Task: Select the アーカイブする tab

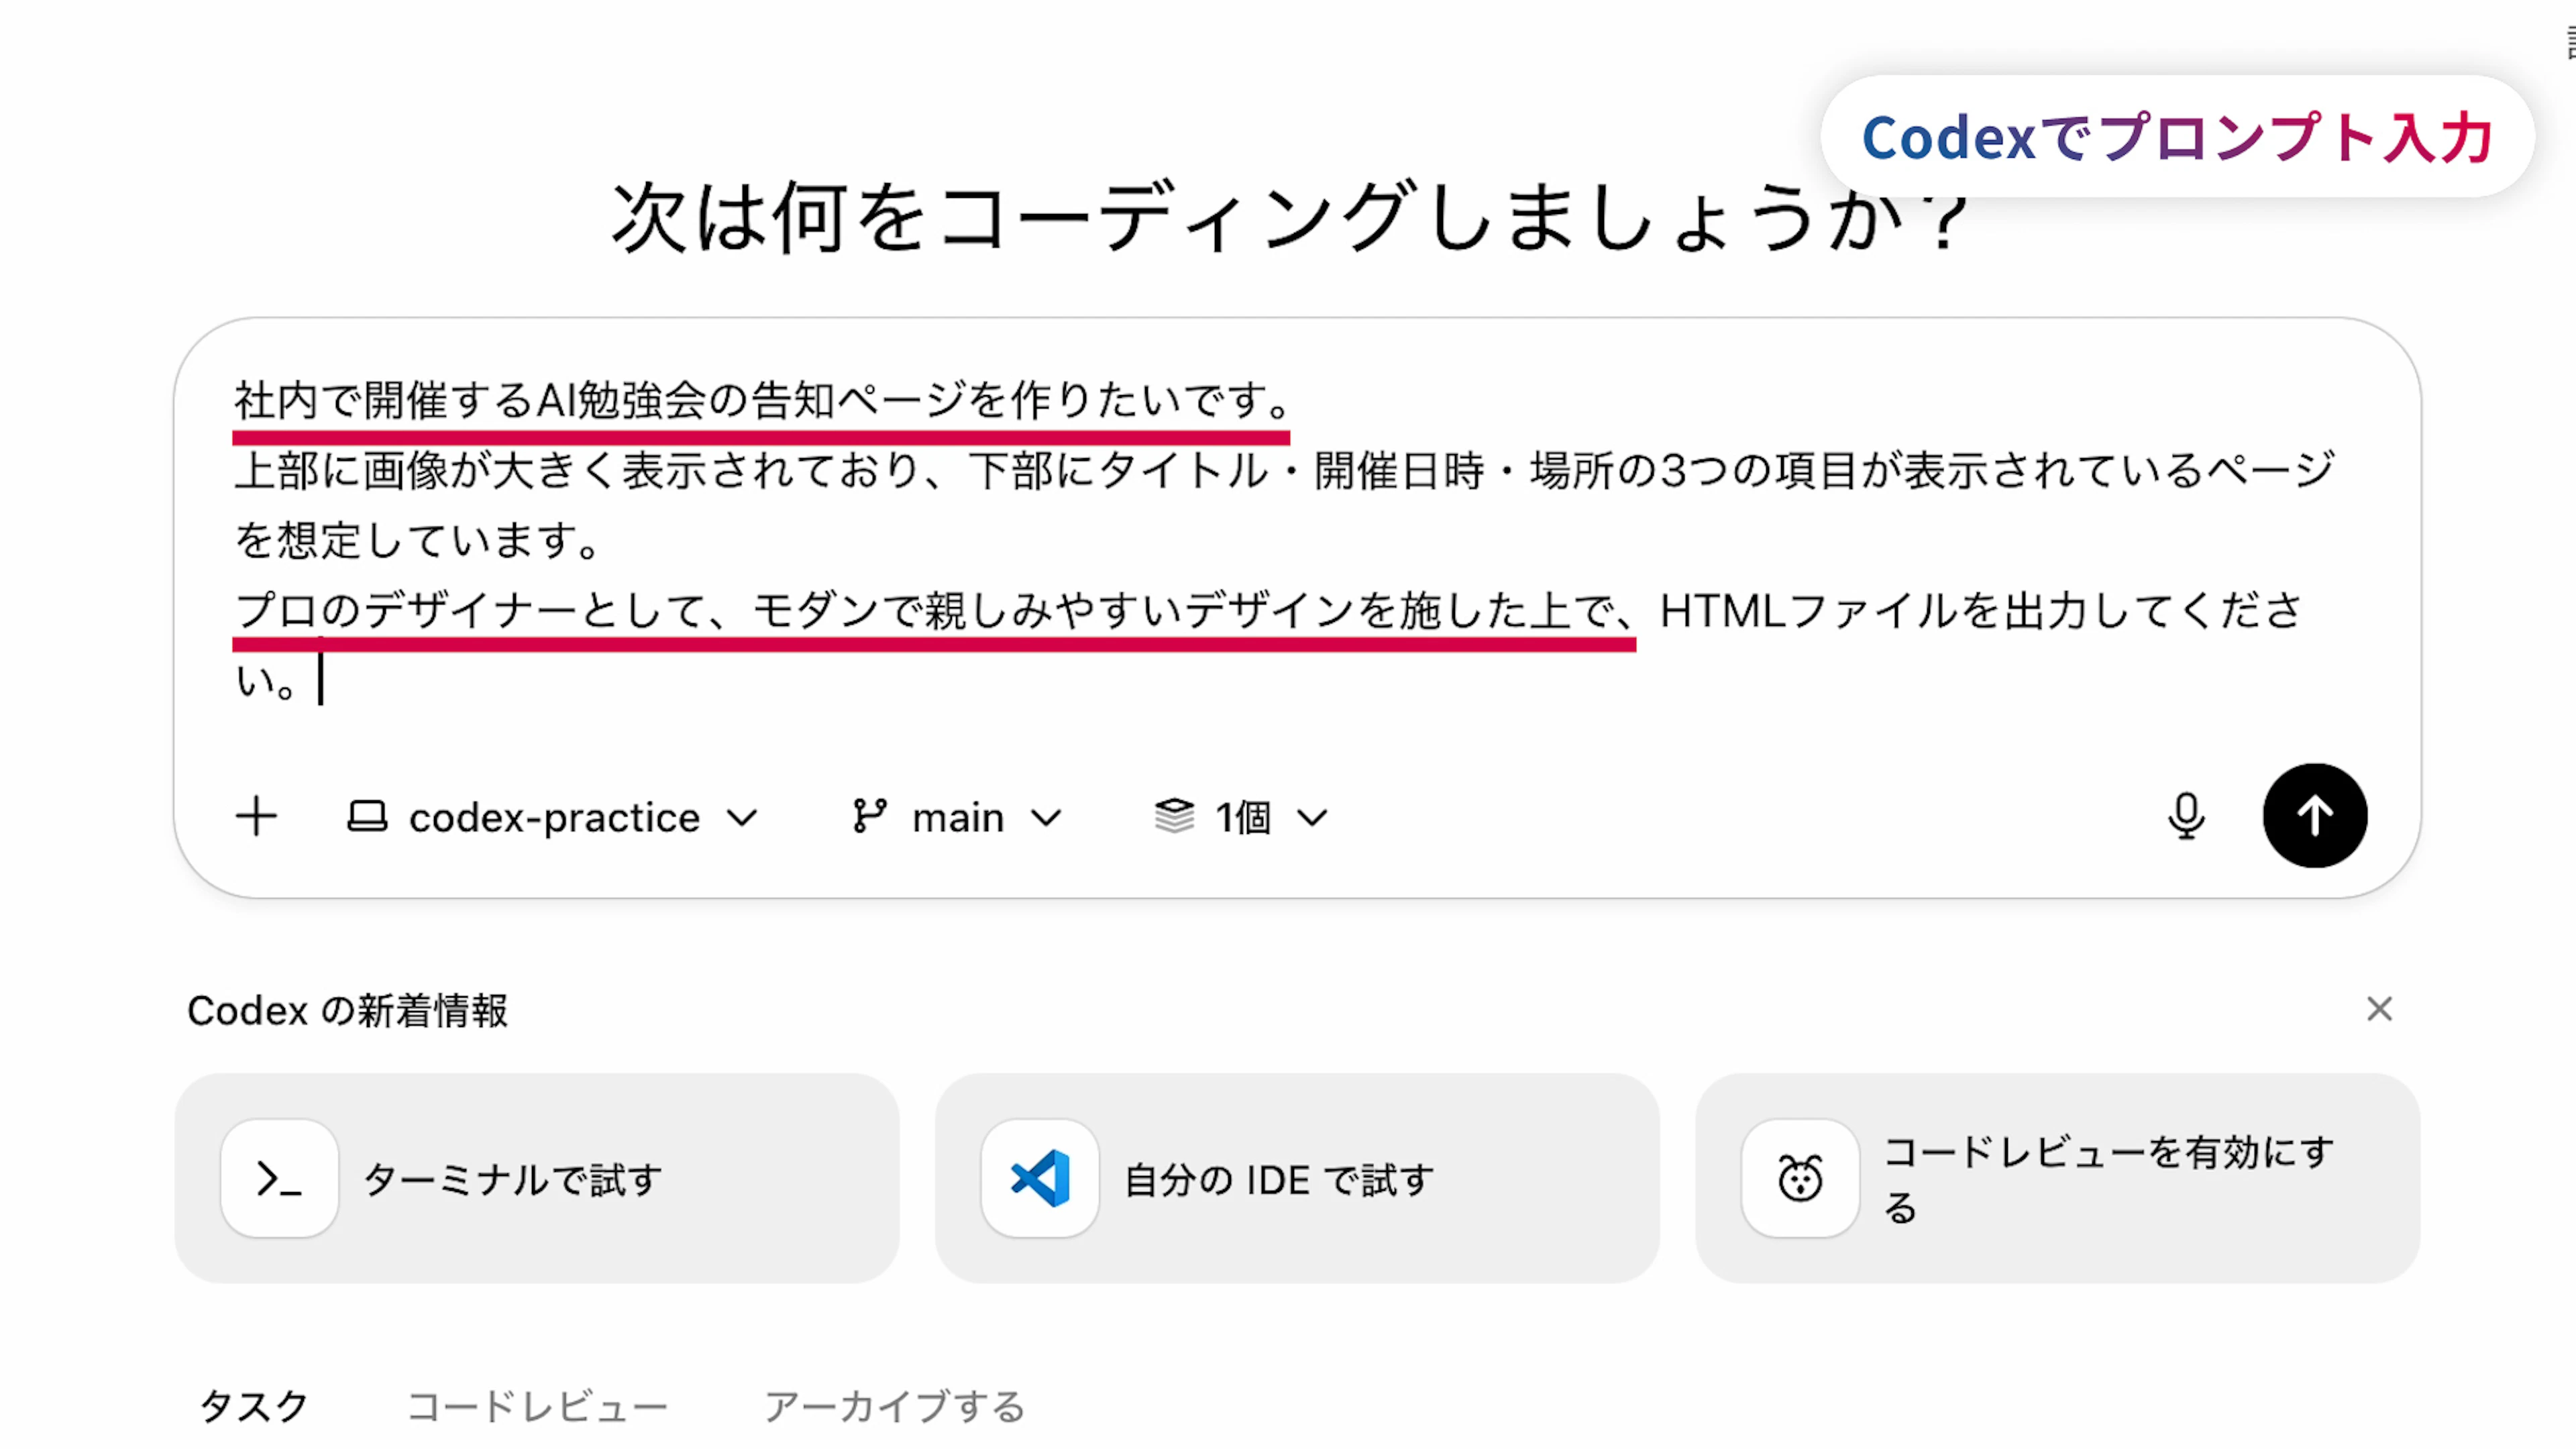Action: [895, 1406]
